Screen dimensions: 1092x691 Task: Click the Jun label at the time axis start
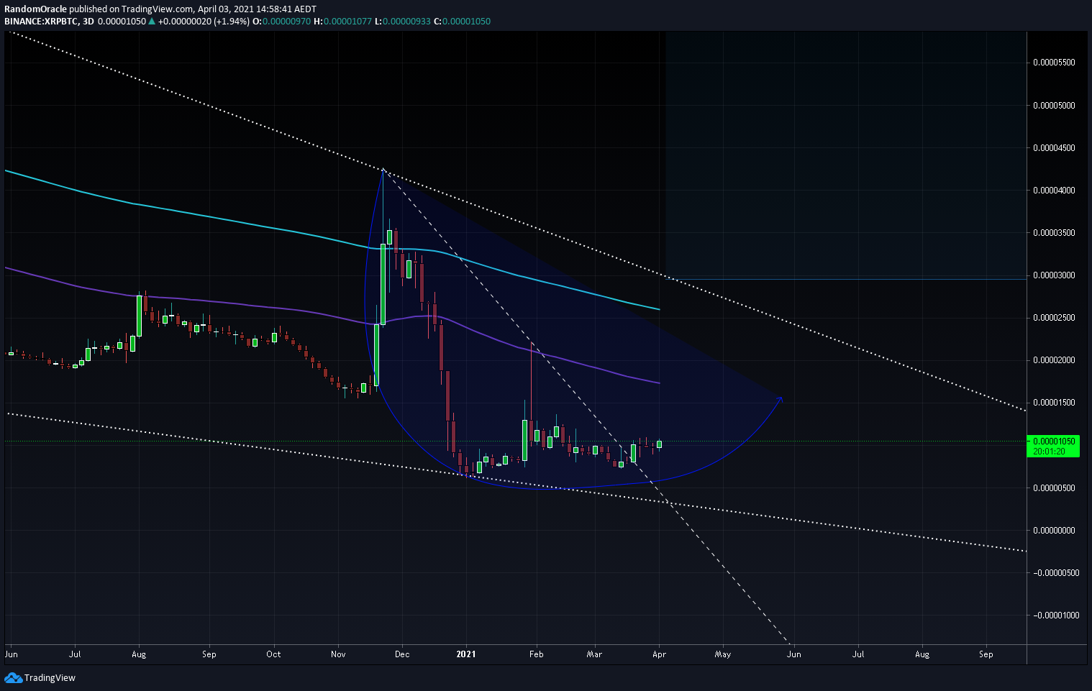10,654
